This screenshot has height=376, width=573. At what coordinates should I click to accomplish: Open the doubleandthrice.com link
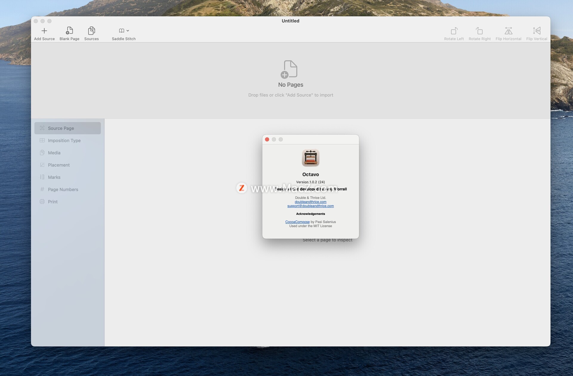click(x=310, y=202)
